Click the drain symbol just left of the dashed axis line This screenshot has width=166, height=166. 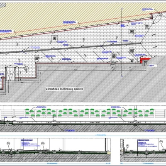click(x=114, y=56)
